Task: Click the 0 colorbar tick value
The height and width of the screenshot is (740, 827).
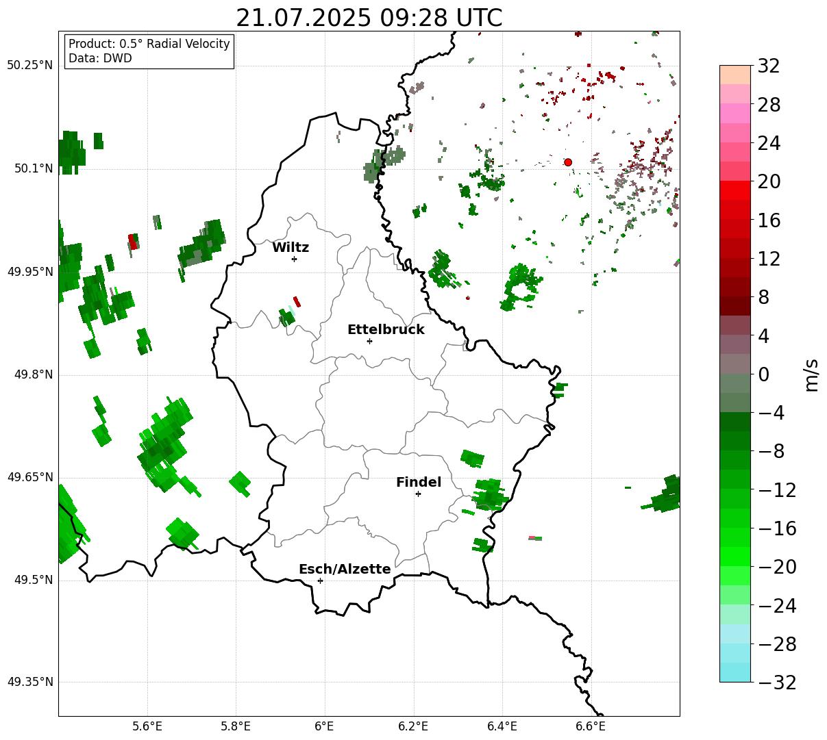Action: coord(763,374)
